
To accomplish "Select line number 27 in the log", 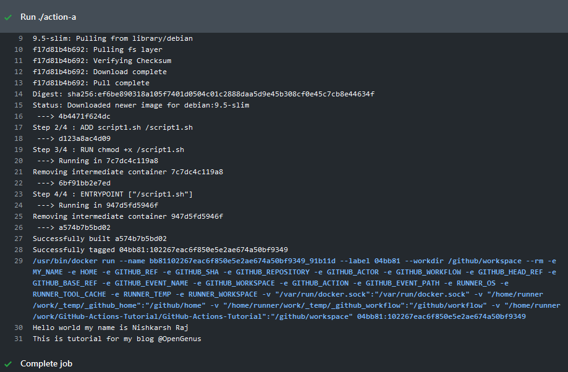I will point(19,239).
